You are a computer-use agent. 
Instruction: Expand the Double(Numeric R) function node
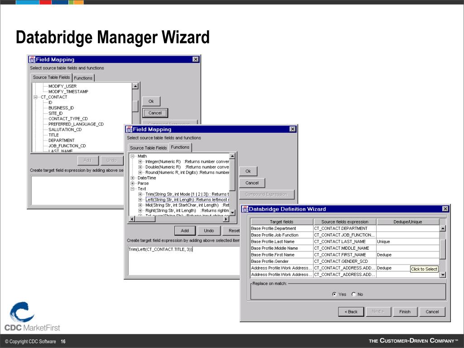140,167
